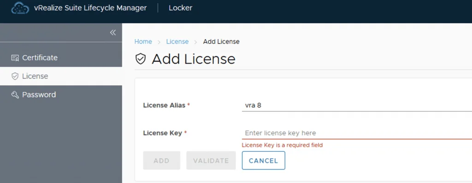Screen dimensions: 472x183
Task: Click the shield icon beside Add License heading
Action: (x=141, y=59)
